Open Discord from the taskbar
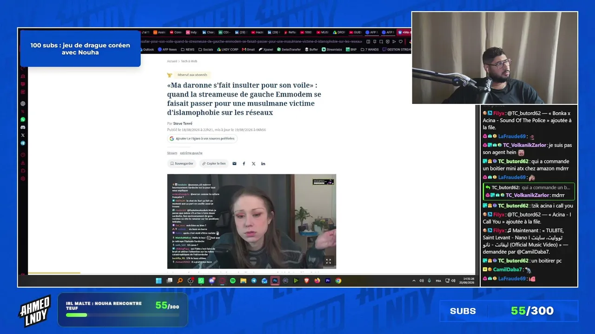The height and width of the screenshot is (334, 595). tap(212, 281)
